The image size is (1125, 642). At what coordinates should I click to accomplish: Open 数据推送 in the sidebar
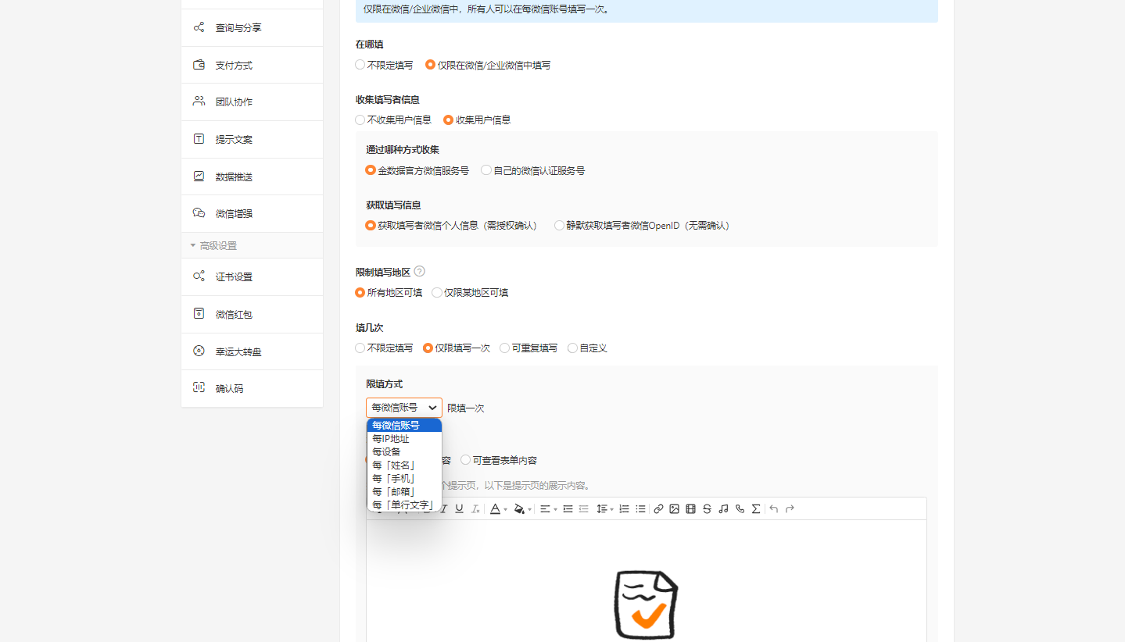[252, 177]
